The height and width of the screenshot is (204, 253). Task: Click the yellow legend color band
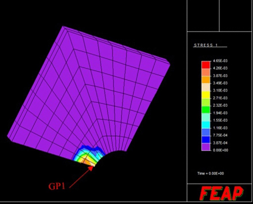[x=206, y=95]
